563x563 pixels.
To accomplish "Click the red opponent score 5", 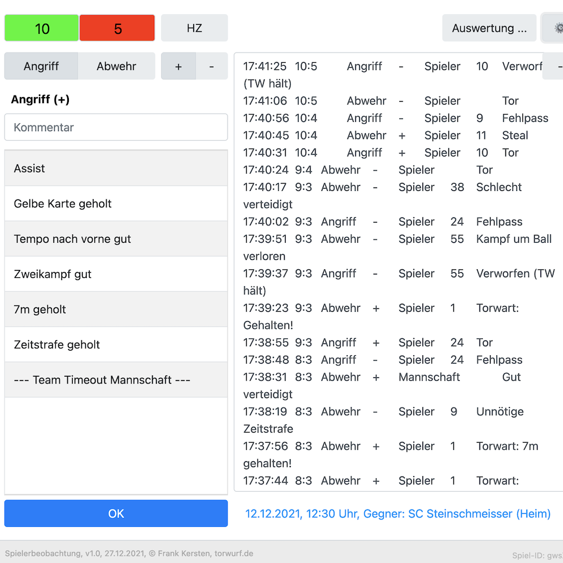I will [117, 28].
